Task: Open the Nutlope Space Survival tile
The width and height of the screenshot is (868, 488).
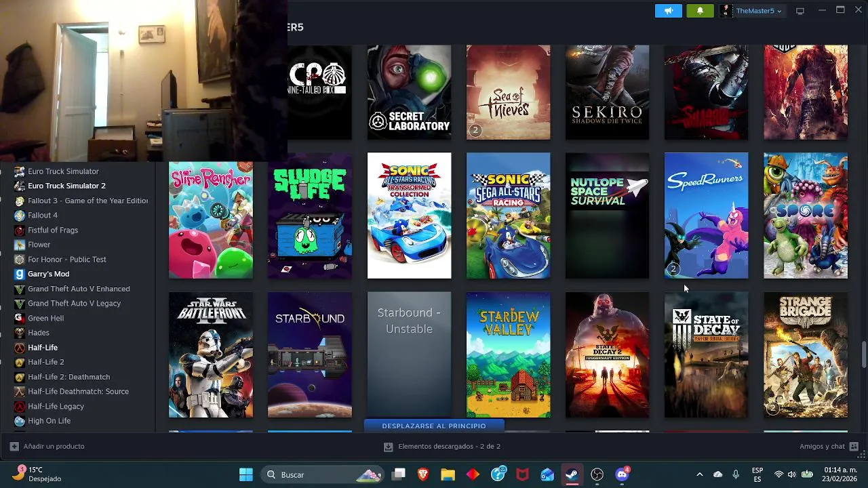Action: 607,216
